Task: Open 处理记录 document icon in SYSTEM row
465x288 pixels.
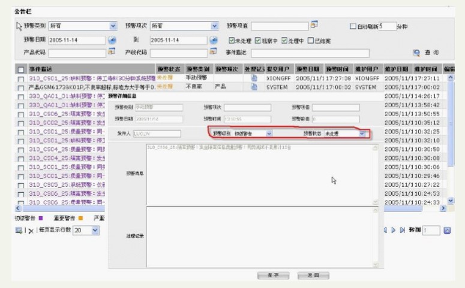Action: click(x=254, y=87)
